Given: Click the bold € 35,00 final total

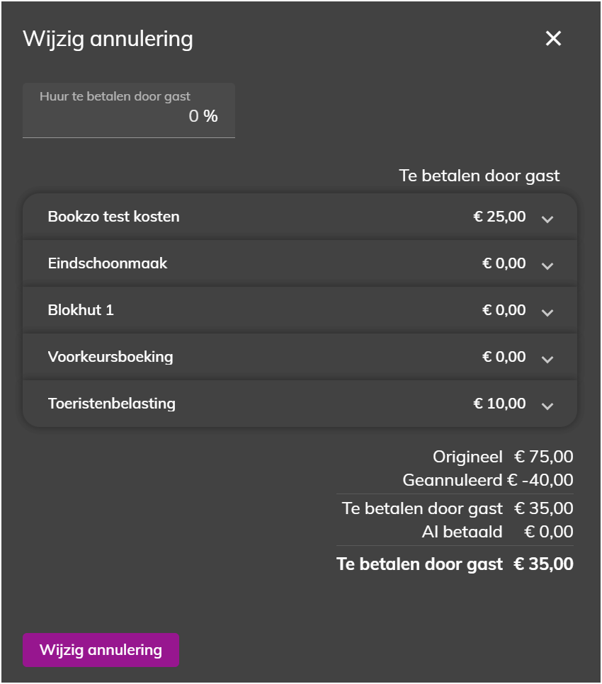Looking at the screenshot, I should pyautogui.click(x=543, y=564).
